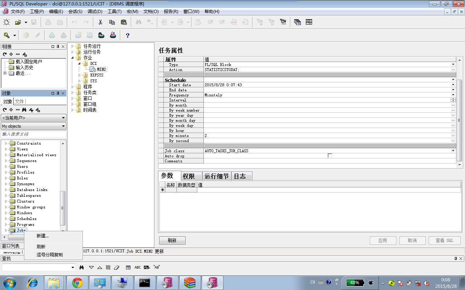Click the Log on key icon
The width and height of the screenshot is (465, 290).
(x=7, y=35)
